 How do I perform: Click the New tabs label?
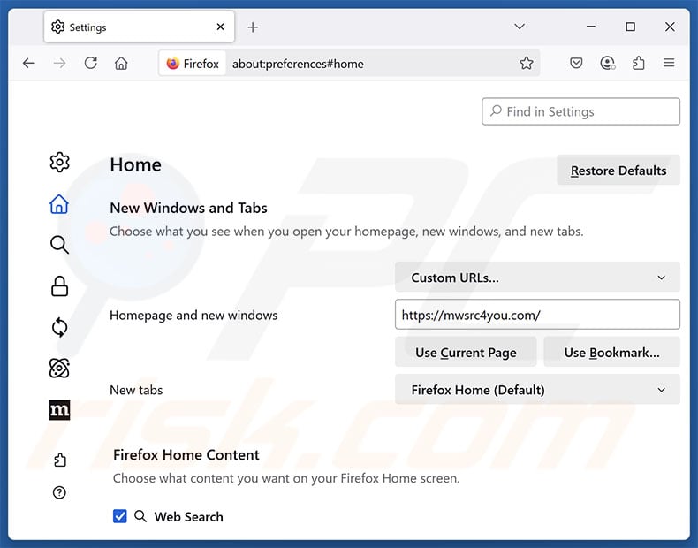pyautogui.click(x=136, y=390)
